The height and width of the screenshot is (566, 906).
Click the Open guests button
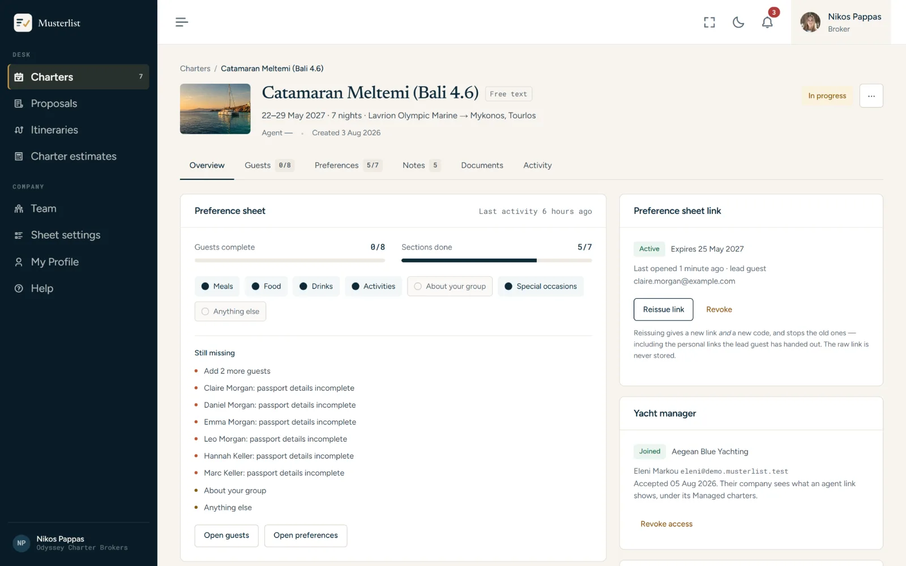[x=226, y=535]
